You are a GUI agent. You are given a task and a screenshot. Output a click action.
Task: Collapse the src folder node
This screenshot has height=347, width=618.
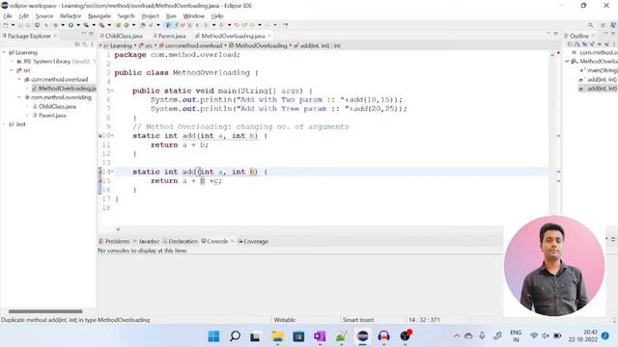point(12,70)
